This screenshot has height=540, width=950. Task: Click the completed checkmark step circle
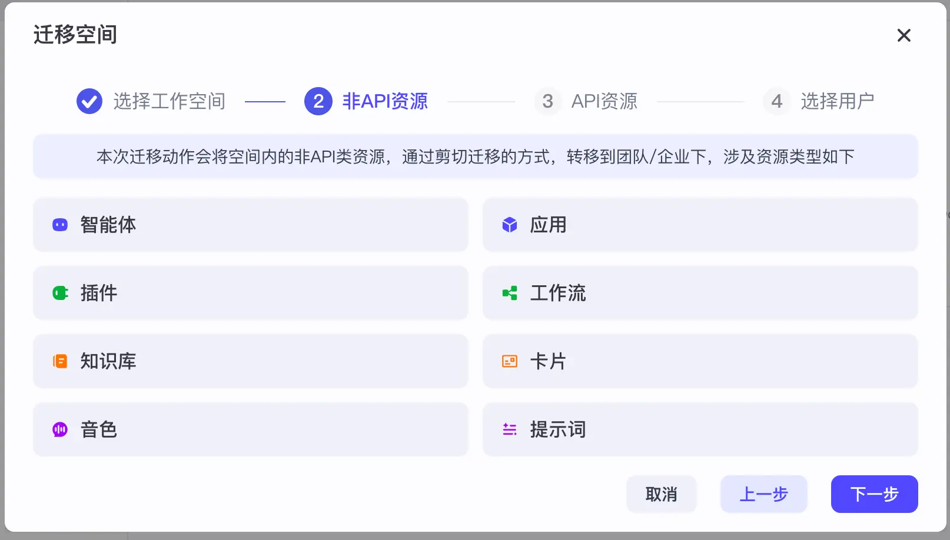[x=89, y=101]
